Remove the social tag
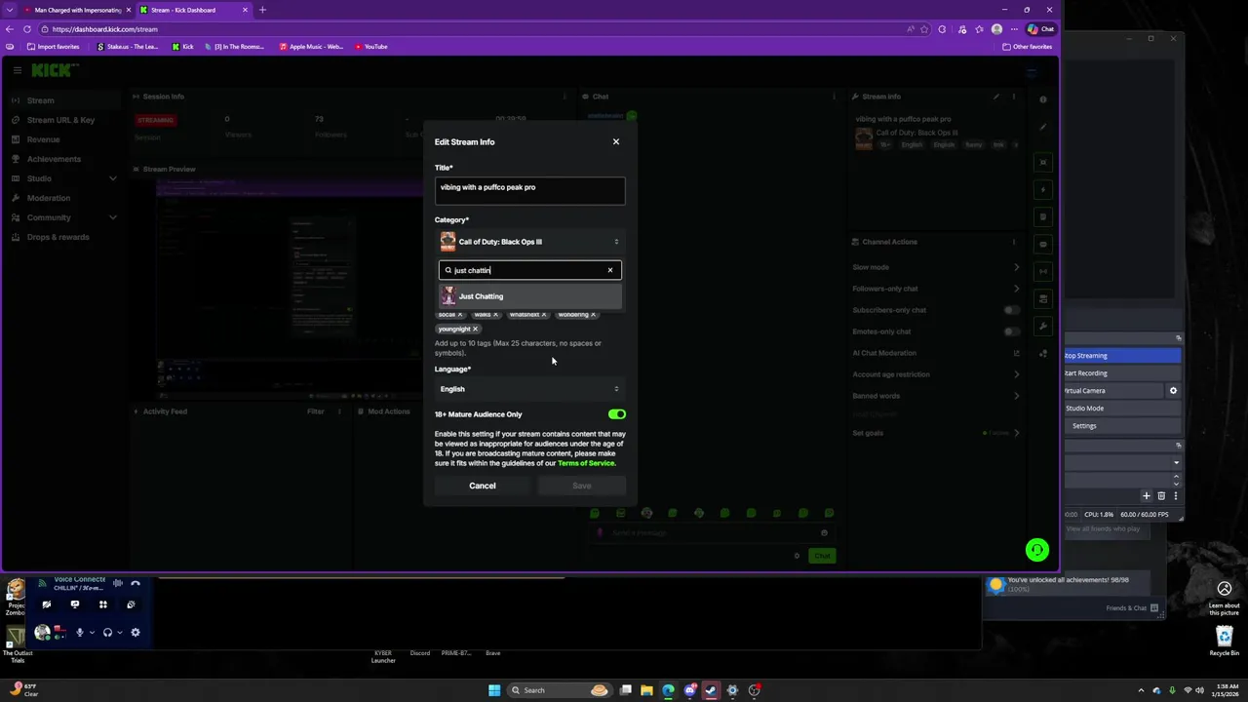This screenshot has width=1248, height=702. [x=460, y=315]
